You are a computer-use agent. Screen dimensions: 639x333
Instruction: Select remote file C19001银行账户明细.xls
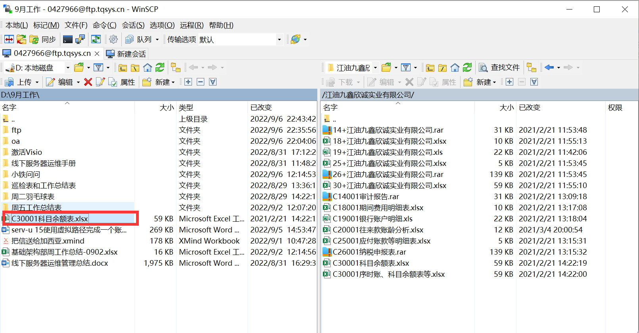coord(372,219)
